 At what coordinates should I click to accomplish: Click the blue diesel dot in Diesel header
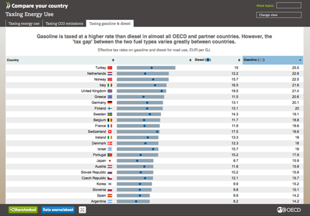[208, 60]
